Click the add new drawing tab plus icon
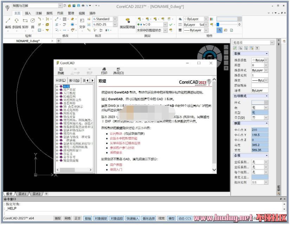The height and width of the screenshot is (225, 290). [x=59, y=41]
